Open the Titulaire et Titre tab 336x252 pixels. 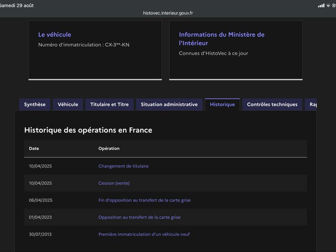tap(110, 104)
